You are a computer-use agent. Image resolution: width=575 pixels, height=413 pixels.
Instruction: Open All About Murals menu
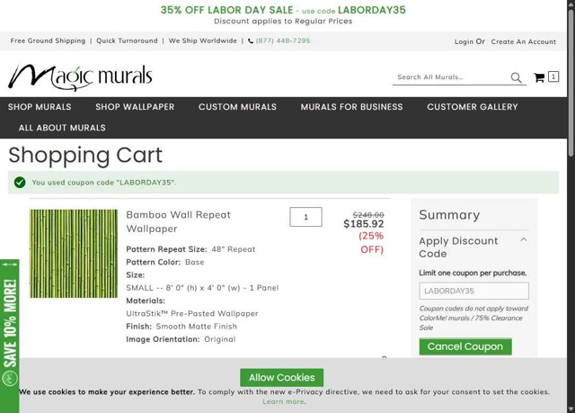pyautogui.click(x=62, y=128)
